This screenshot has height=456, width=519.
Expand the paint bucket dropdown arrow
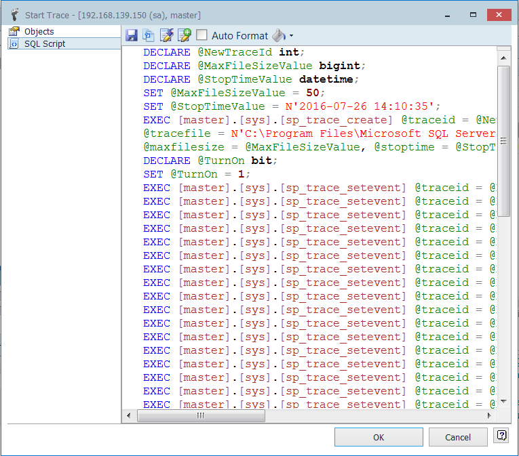click(x=292, y=36)
